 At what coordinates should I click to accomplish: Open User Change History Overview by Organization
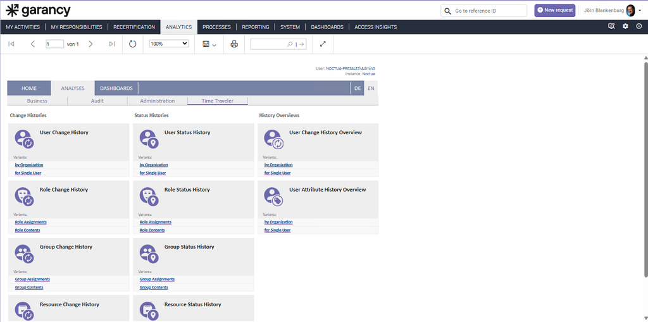coord(278,164)
